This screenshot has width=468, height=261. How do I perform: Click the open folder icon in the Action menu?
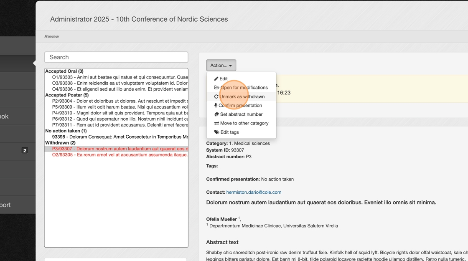pyautogui.click(x=217, y=87)
